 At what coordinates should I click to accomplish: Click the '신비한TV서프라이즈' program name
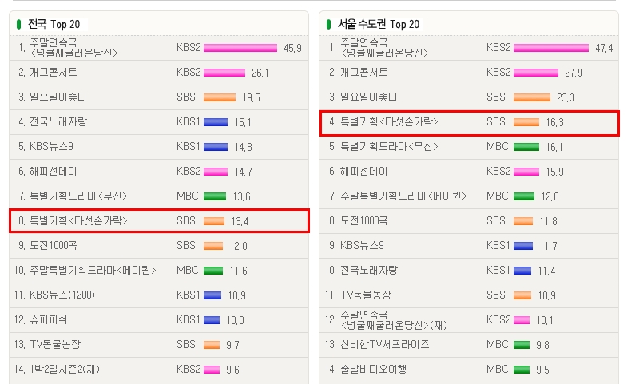(x=385, y=345)
